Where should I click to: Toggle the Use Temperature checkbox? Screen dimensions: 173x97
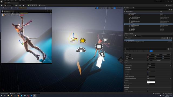pyautogui.click(x=148, y=69)
